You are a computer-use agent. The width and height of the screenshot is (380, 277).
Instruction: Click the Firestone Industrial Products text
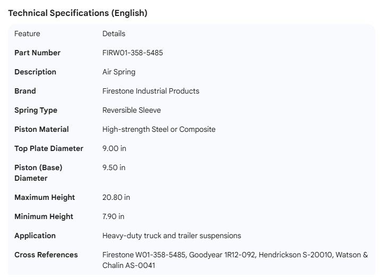click(151, 91)
